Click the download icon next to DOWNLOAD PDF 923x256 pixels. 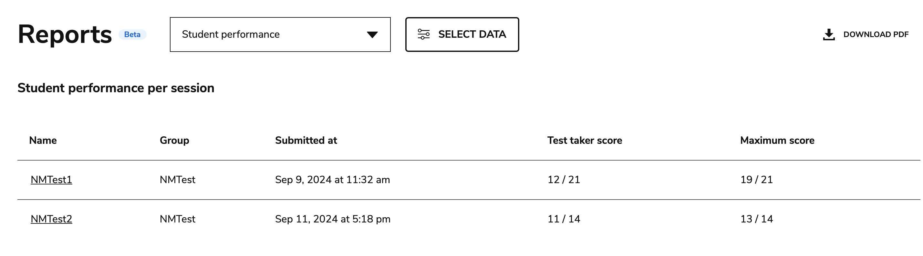829,34
